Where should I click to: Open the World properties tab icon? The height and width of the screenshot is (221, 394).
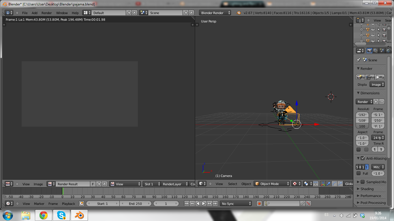pos(388,51)
